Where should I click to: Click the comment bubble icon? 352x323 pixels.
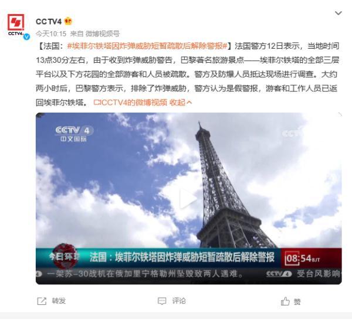pyautogui.click(x=162, y=301)
